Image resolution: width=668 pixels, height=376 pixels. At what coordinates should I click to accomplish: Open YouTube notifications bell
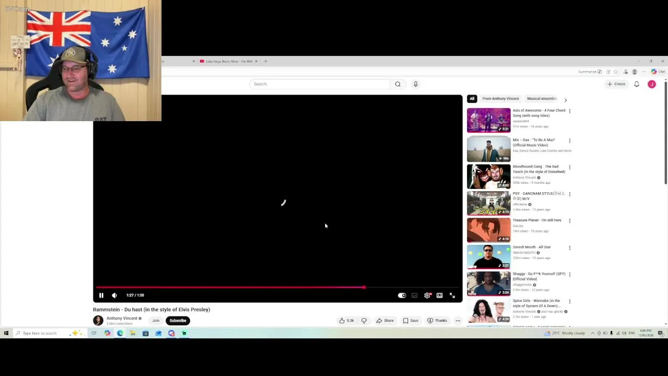coord(637,84)
